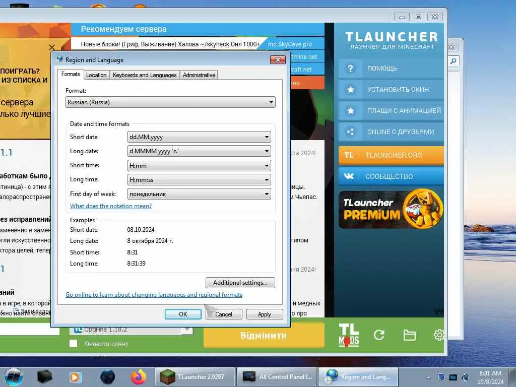Open the black box icon in taskbar
The width and height of the screenshot is (516, 387).
pyautogui.click(x=45, y=377)
